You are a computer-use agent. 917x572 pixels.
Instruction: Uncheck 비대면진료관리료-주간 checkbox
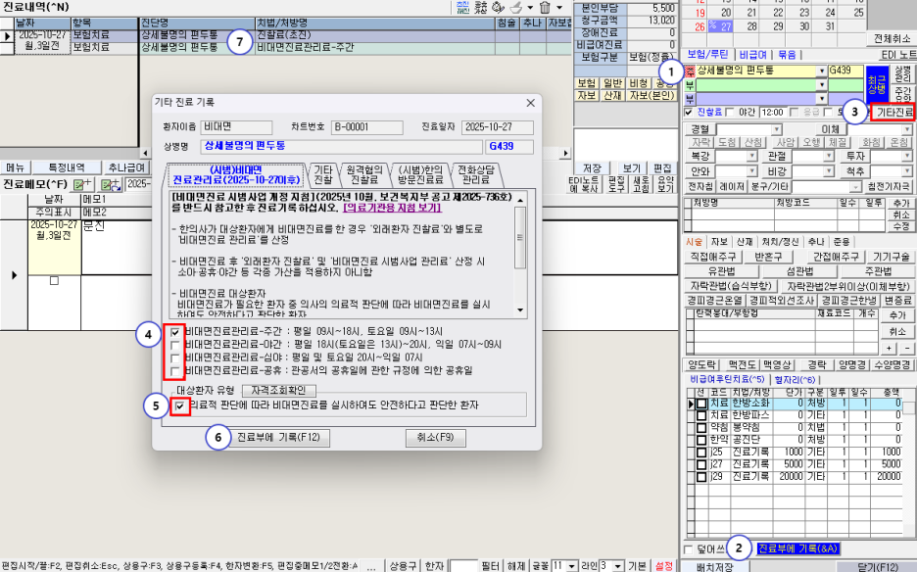(x=174, y=332)
